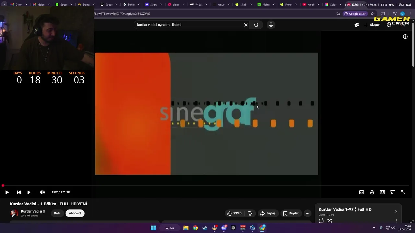Switch to the 'KickBı' browser tab
415x233 pixels.
click(x=243, y=5)
